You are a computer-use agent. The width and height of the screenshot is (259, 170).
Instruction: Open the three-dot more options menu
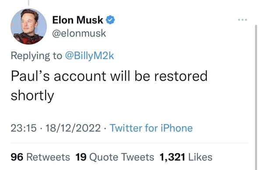click(242, 20)
